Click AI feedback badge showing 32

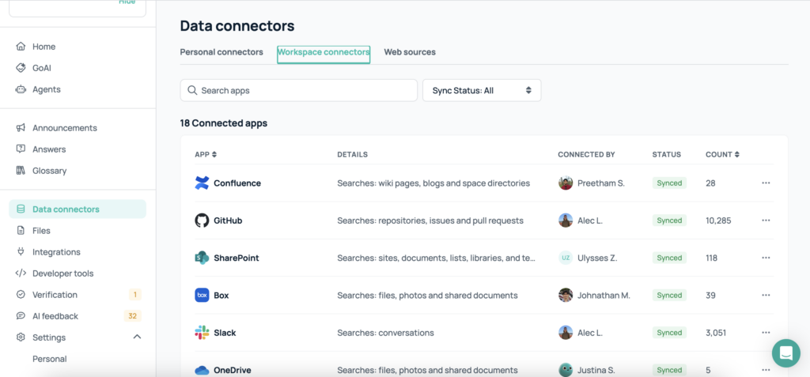click(132, 316)
